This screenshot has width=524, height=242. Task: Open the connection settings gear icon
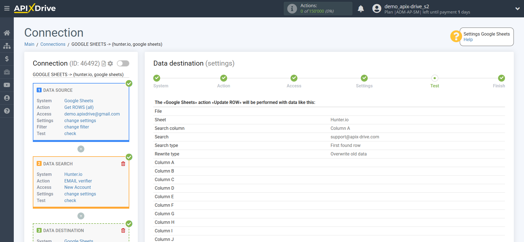point(110,64)
